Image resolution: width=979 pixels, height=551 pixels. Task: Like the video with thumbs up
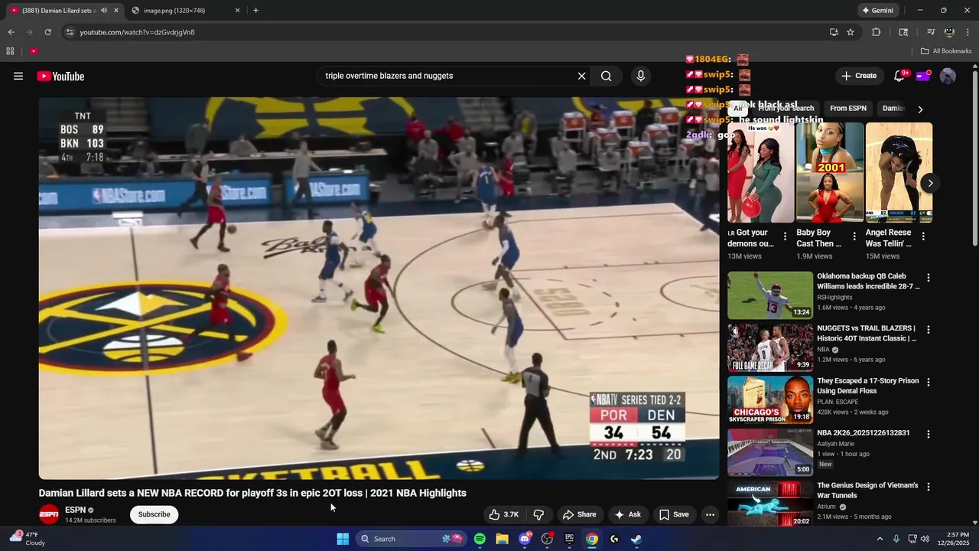tap(504, 514)
